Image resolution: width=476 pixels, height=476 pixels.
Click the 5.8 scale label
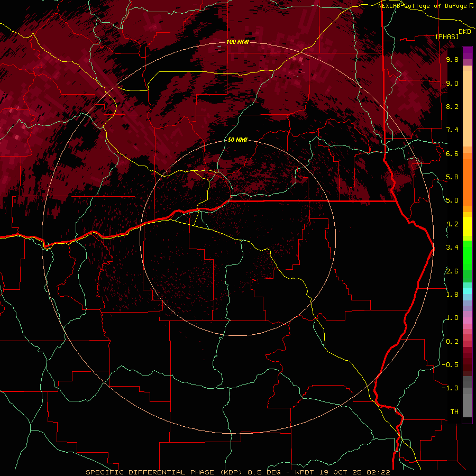[452, 177]
